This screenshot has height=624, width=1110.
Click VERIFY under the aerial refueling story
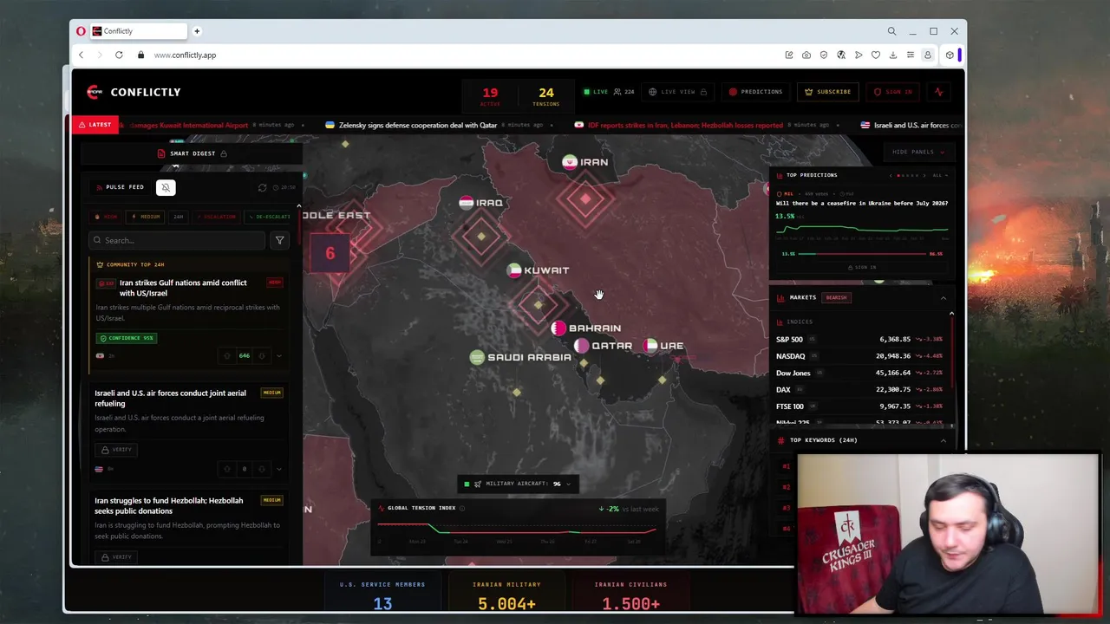116,450
